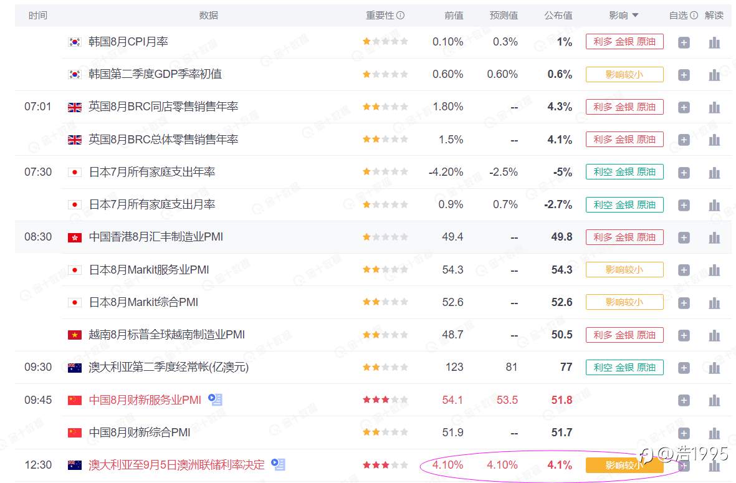
Task: Open 中国8月财新综合PMI data entry
Action: coord(140,433)
